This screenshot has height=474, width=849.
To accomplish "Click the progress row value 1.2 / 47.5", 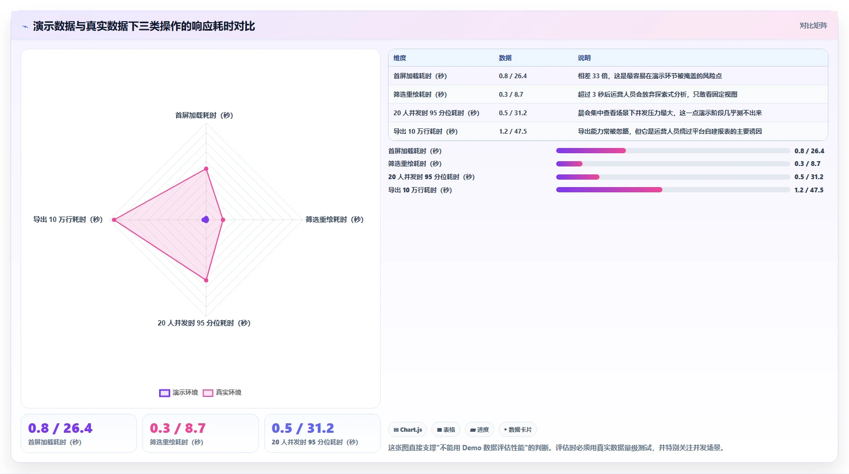I will coord(809,190).
